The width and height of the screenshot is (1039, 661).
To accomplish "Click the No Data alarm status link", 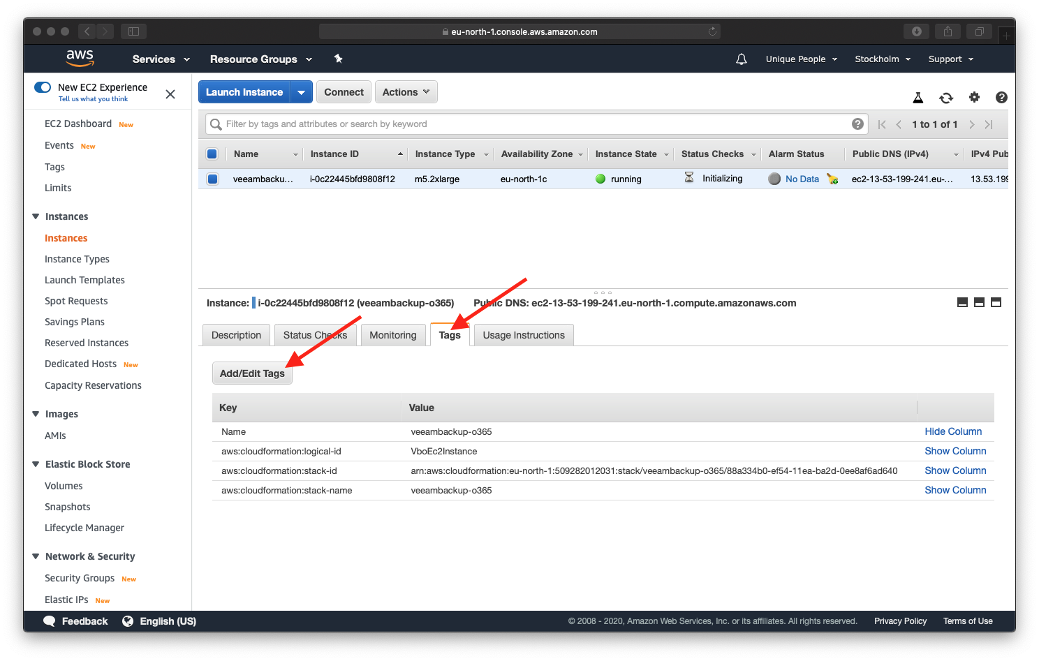I will click(x=802, y=179).
